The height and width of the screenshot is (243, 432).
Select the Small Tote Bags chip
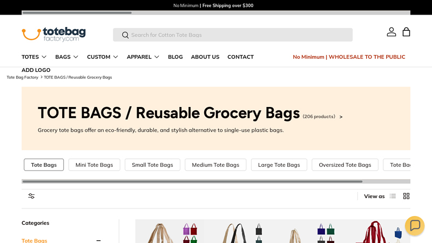[152, 165]
